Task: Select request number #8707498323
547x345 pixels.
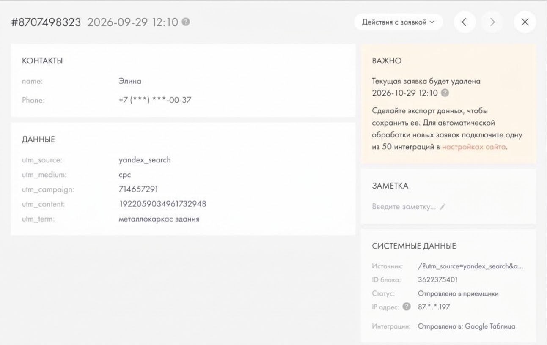Action: point(46,22)
